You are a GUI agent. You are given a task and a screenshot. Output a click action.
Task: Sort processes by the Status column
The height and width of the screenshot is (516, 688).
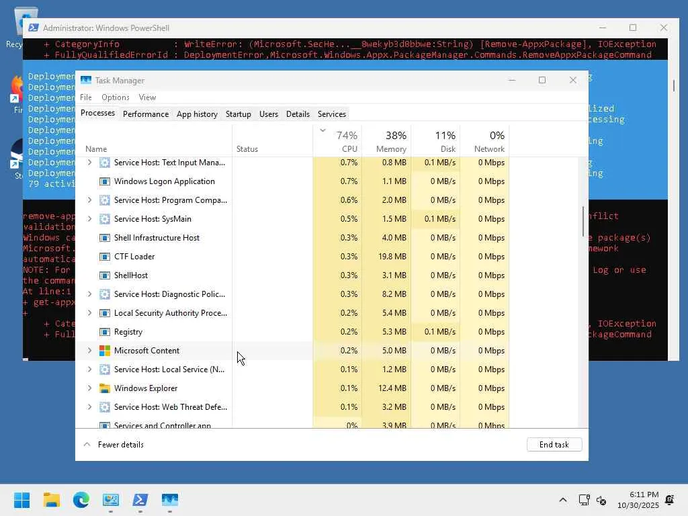pos(273,141)
